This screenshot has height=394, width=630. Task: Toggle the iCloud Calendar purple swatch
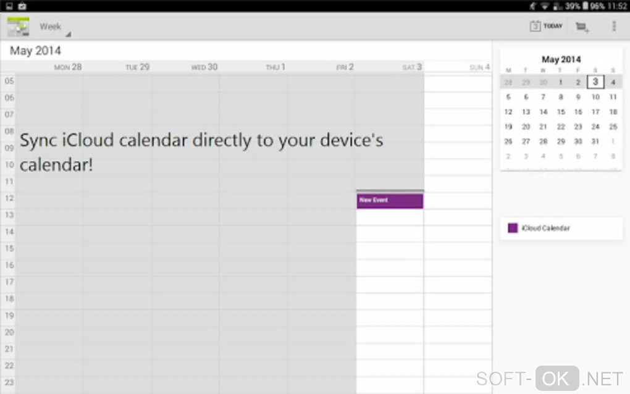(513, 228)
